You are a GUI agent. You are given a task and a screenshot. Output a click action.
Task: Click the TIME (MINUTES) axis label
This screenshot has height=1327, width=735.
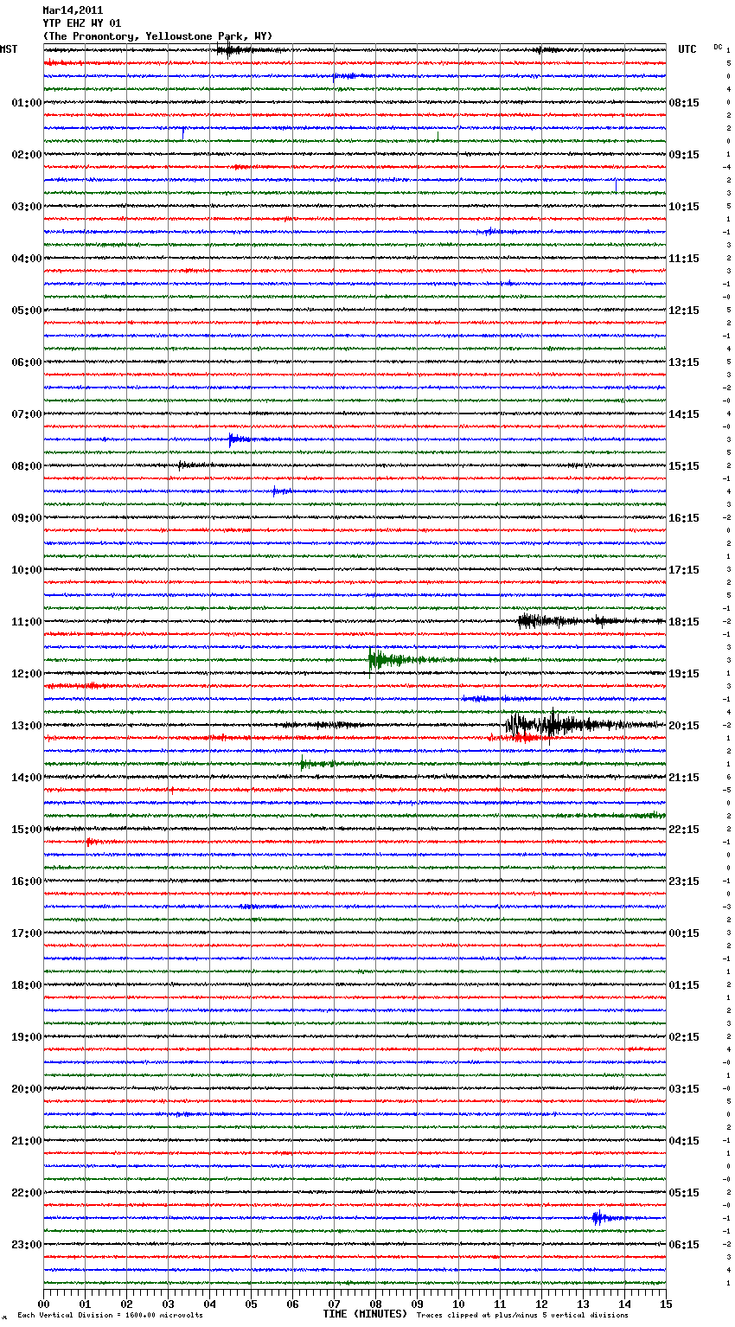(364, 1314)
